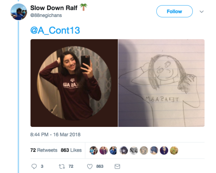Open the pencil drawing photo thumbnail
This screenshot has height=173, width=216.
pos(161,83)
